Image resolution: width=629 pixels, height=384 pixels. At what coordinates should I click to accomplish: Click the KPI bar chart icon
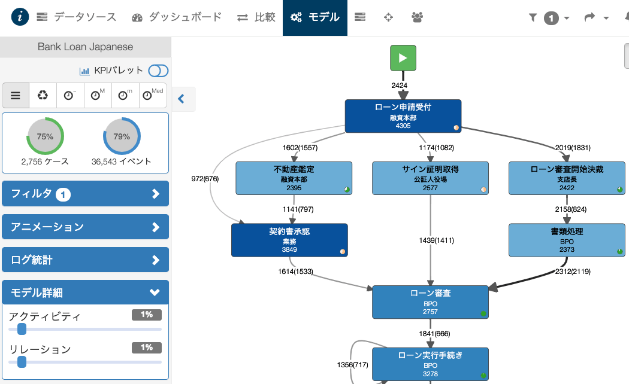click(x=84, y=71)
